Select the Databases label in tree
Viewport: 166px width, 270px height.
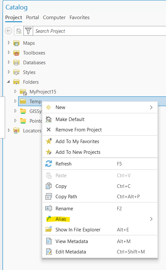click(34, 63)
